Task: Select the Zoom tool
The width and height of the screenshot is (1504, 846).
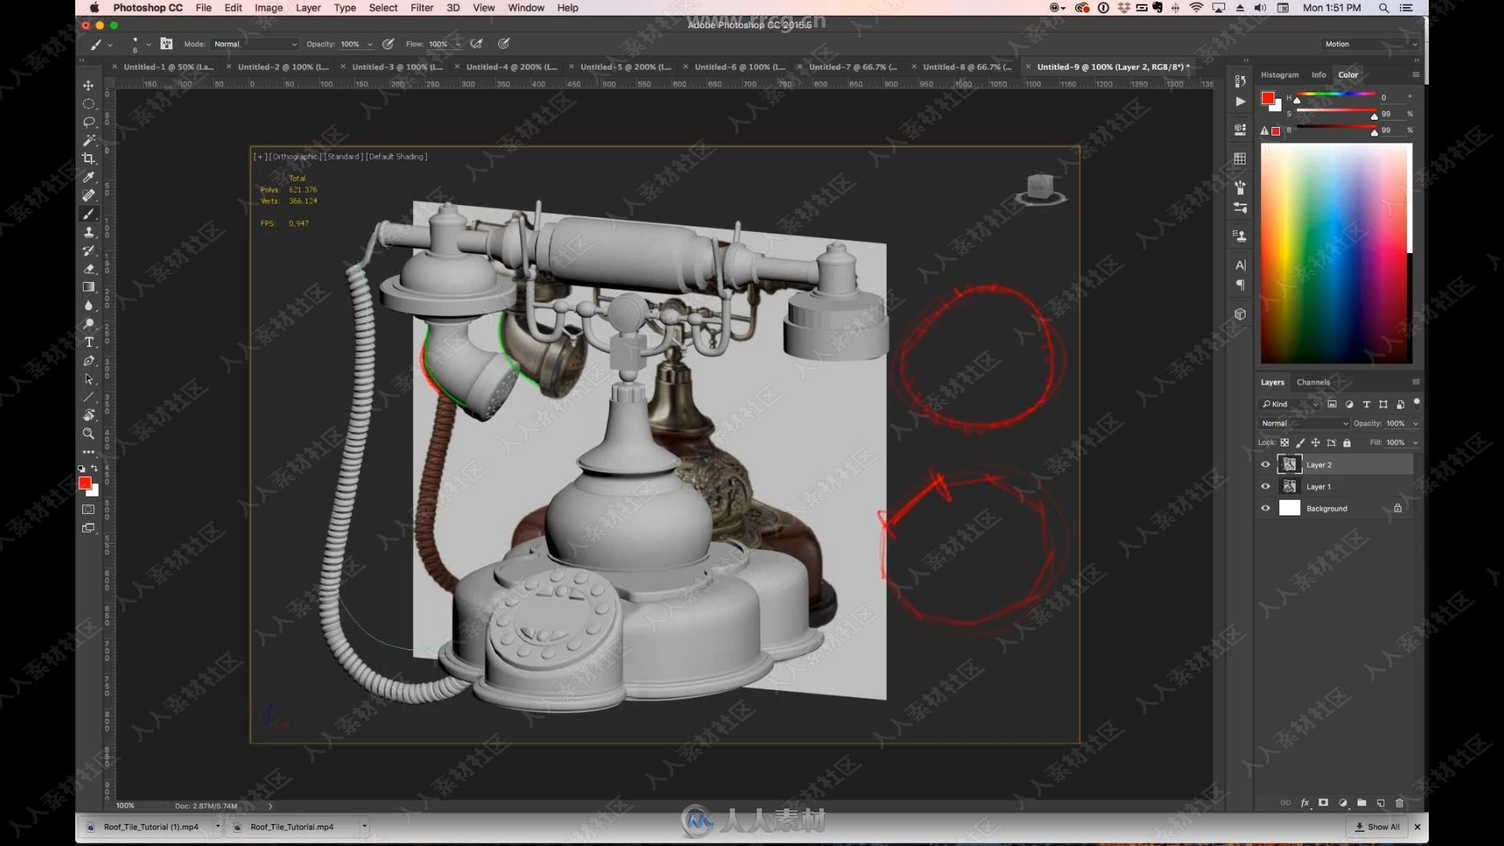Action: [x=89, y=434]
